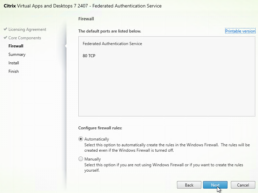Select the Firewall step in the sidebar

point(16,46)
